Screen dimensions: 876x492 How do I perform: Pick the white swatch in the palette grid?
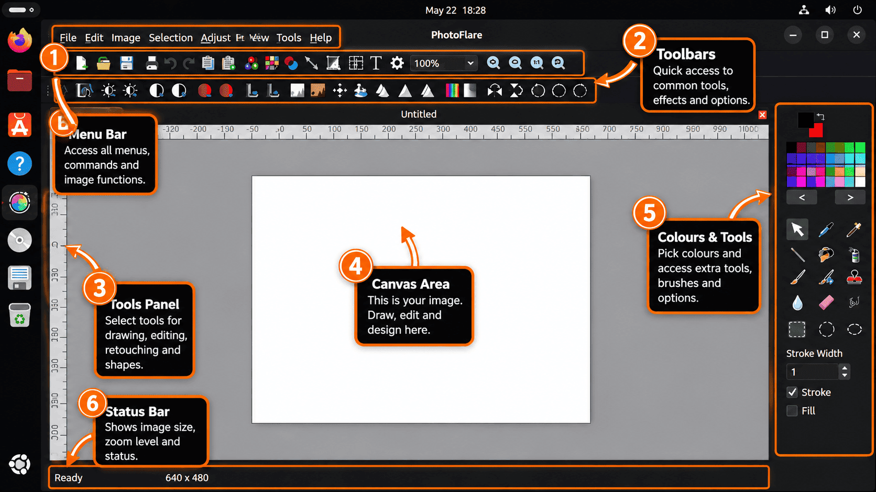point(860,182)
